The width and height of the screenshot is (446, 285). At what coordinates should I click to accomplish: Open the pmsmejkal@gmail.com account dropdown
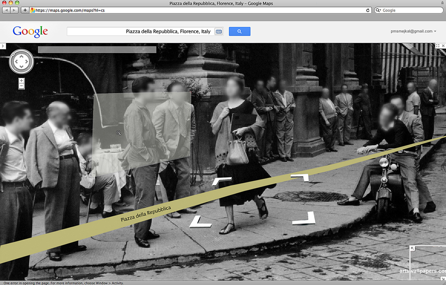(413, 31)
